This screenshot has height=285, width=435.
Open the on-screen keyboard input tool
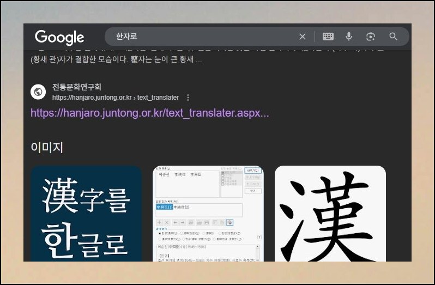[328, 37]
